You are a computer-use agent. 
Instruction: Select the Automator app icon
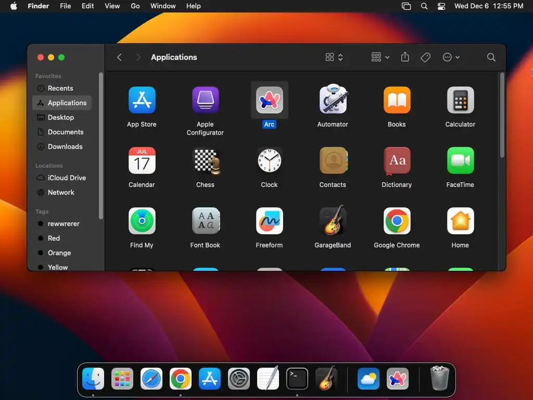333,99
